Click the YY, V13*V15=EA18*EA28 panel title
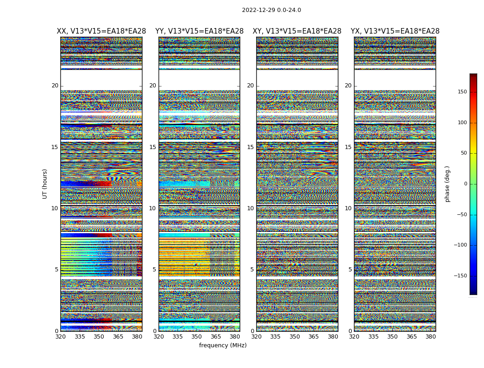This screenshot has height=368, width=484. (x=200, y=31)
